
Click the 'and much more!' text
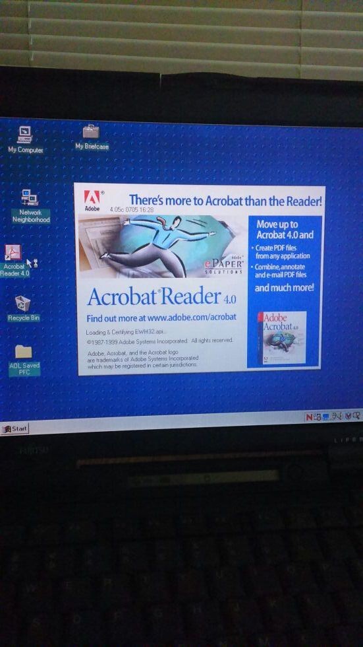[x=285, y=288]
